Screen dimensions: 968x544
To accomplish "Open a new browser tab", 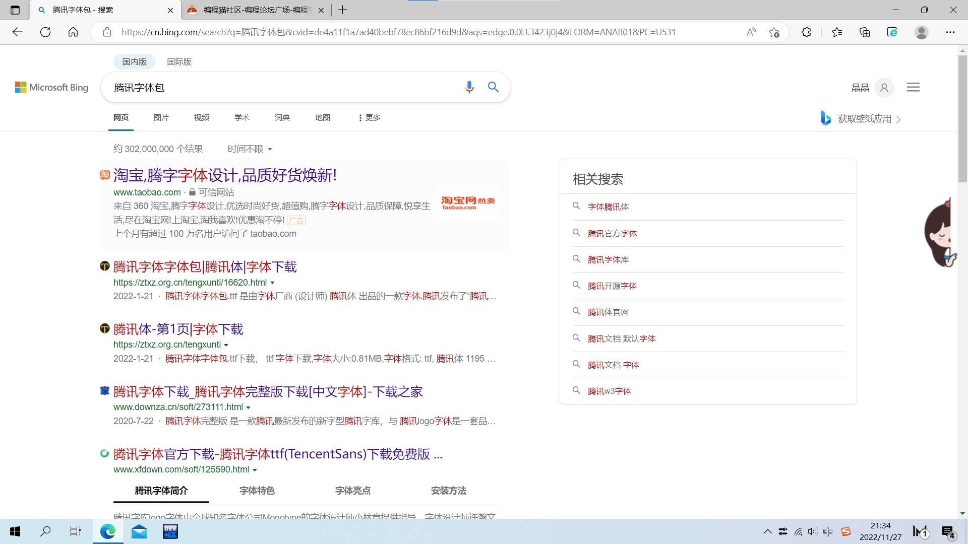I will coord(343,10).
